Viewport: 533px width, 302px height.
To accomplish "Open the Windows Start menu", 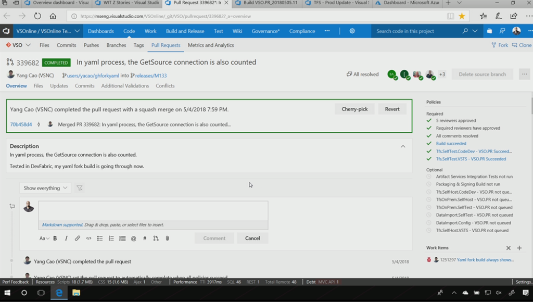I will [7, 293].
